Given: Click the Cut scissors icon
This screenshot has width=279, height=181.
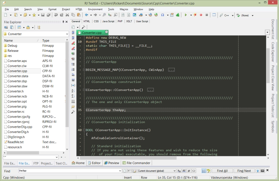Looking at the screenshot, I should tap(67, 15).
